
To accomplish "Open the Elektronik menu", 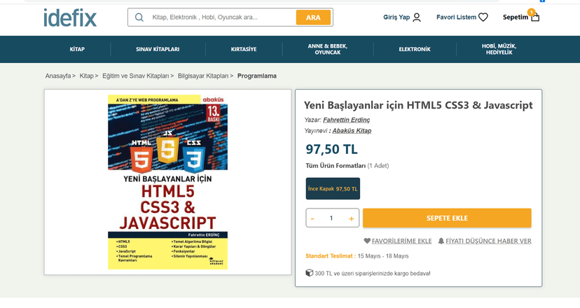I will pos(415,49).
